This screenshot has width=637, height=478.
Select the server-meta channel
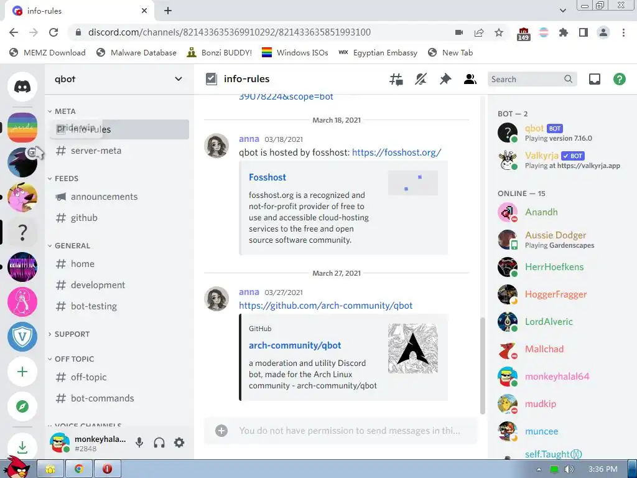click(119, 151)
